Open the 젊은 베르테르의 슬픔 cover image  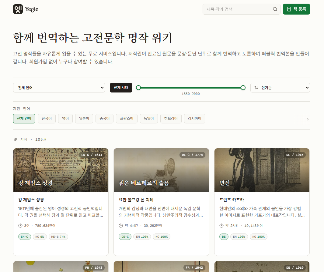[161, 170]
